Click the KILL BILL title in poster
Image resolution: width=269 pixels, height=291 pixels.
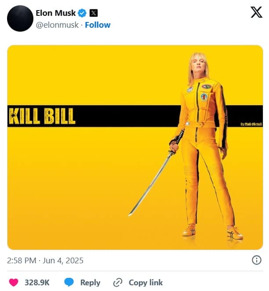coord(42,116)
